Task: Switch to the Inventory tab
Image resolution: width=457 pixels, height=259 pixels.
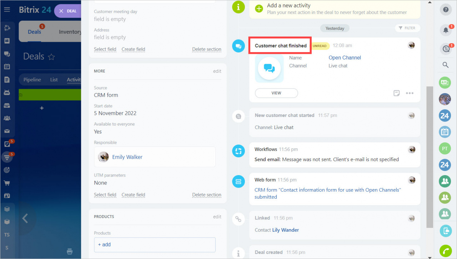Action: pos(70,32)
